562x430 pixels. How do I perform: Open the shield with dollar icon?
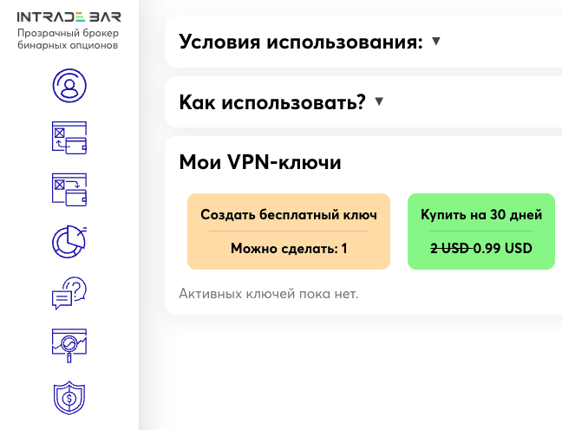click(69, 397)
